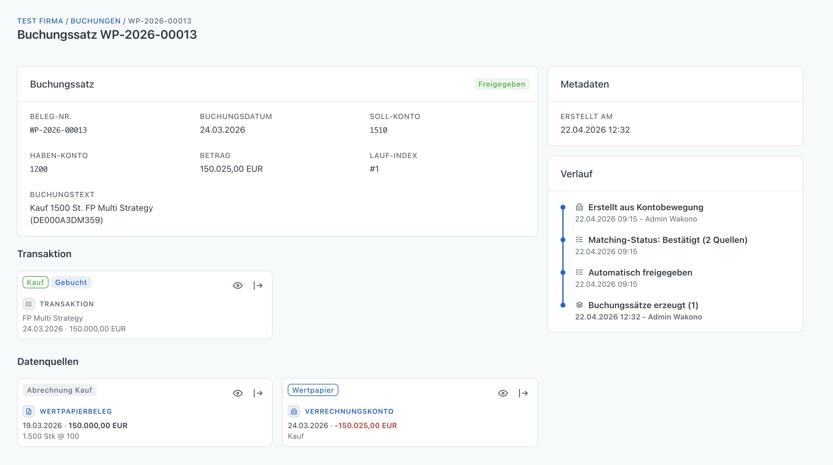
Task: Click checklist icon beside Automatisch freigegeben
Action: (579, 272)
